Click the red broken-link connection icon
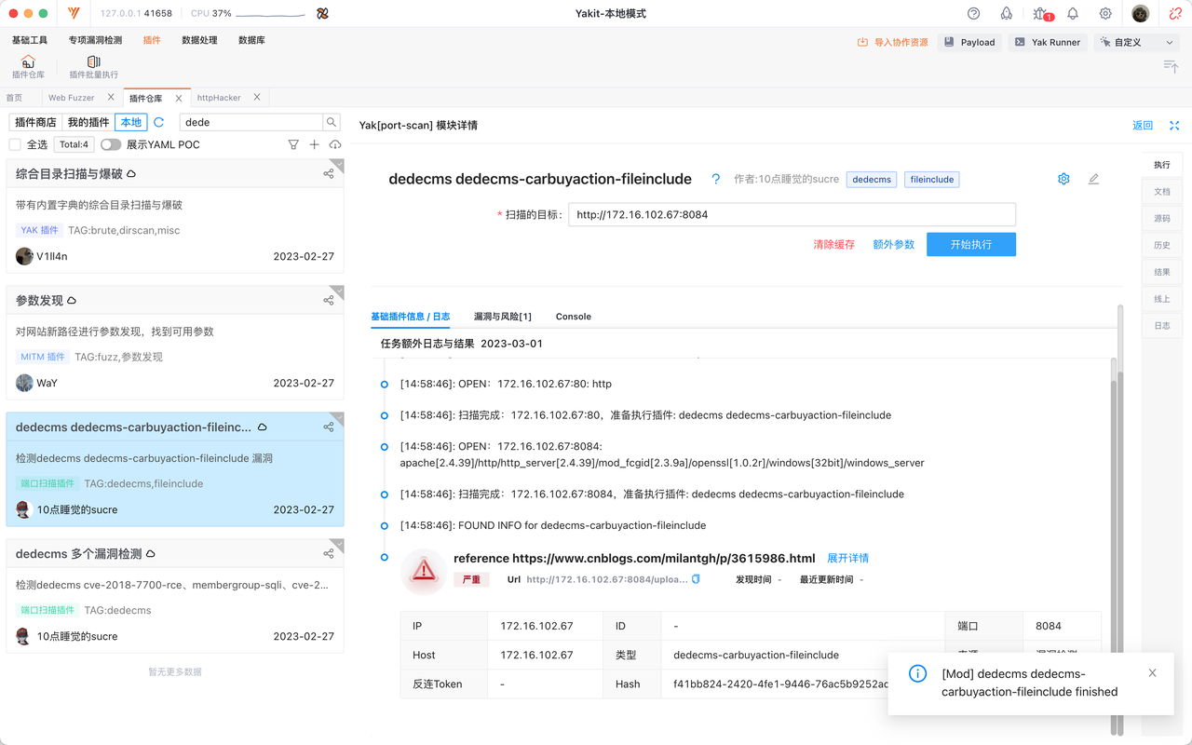Viewport: 1192px width, 745px height. click(x=1175, y=14)
